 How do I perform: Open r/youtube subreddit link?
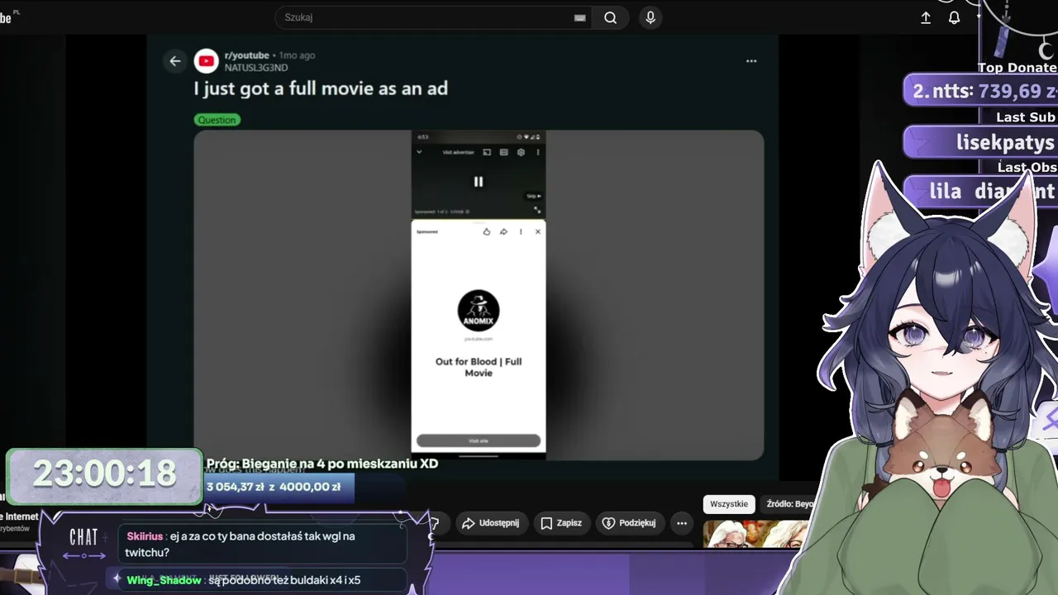(247, 55)
